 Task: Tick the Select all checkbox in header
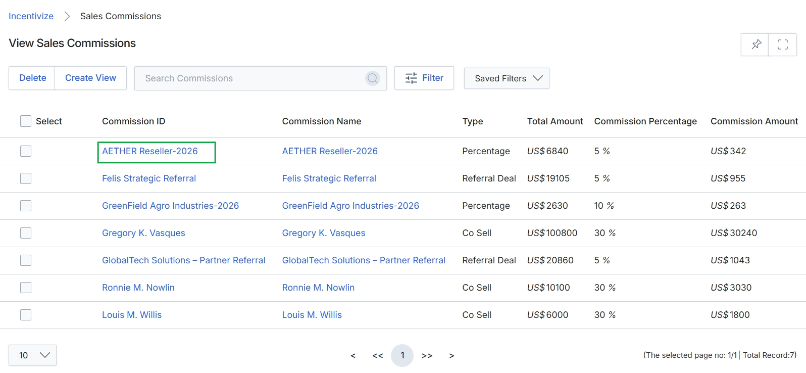[x=26, y=121]
